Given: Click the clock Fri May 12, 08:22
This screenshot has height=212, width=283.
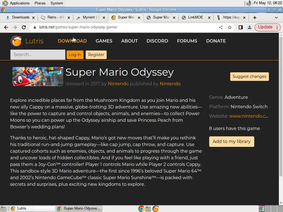Looking at the screenshot, I should [268, 3].
